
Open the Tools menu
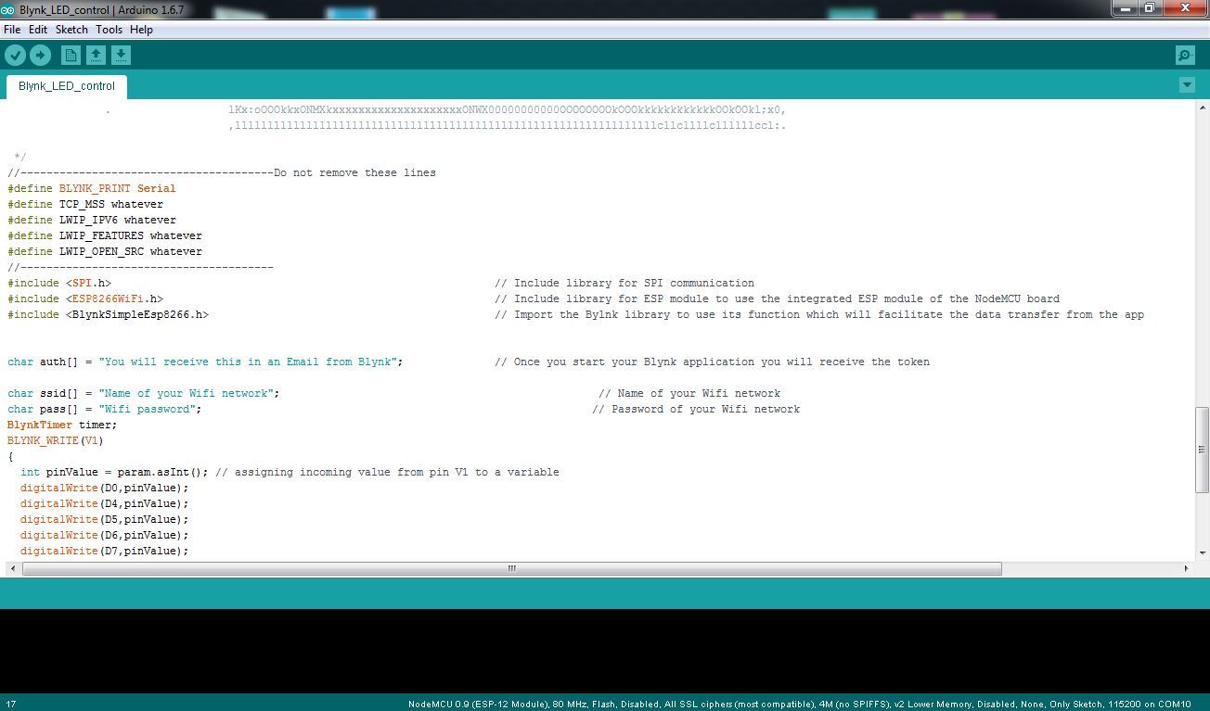pos(109,30)
